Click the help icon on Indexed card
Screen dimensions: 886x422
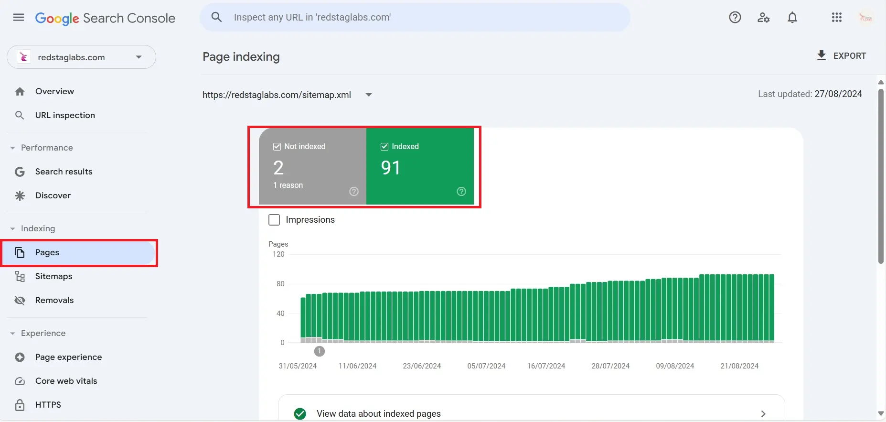(x=461, y=192)
